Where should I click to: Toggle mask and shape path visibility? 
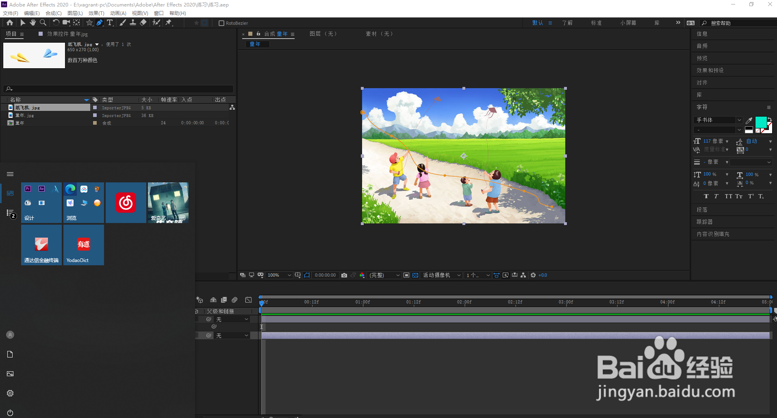point(307,275)
